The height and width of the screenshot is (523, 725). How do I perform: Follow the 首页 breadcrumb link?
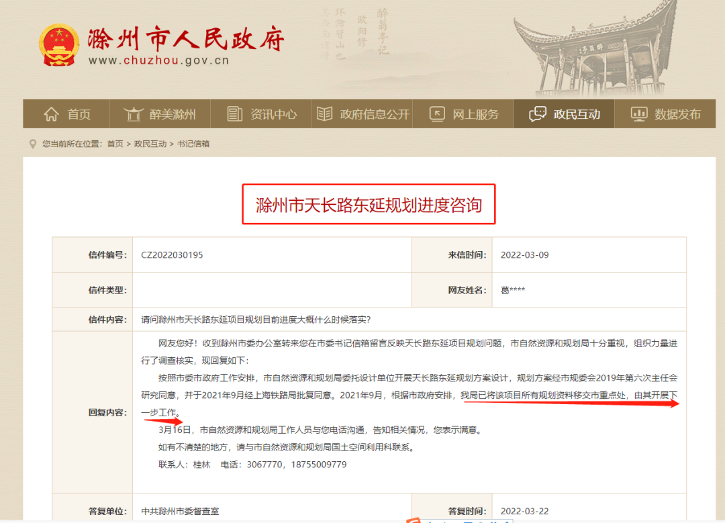coord(115,144)
